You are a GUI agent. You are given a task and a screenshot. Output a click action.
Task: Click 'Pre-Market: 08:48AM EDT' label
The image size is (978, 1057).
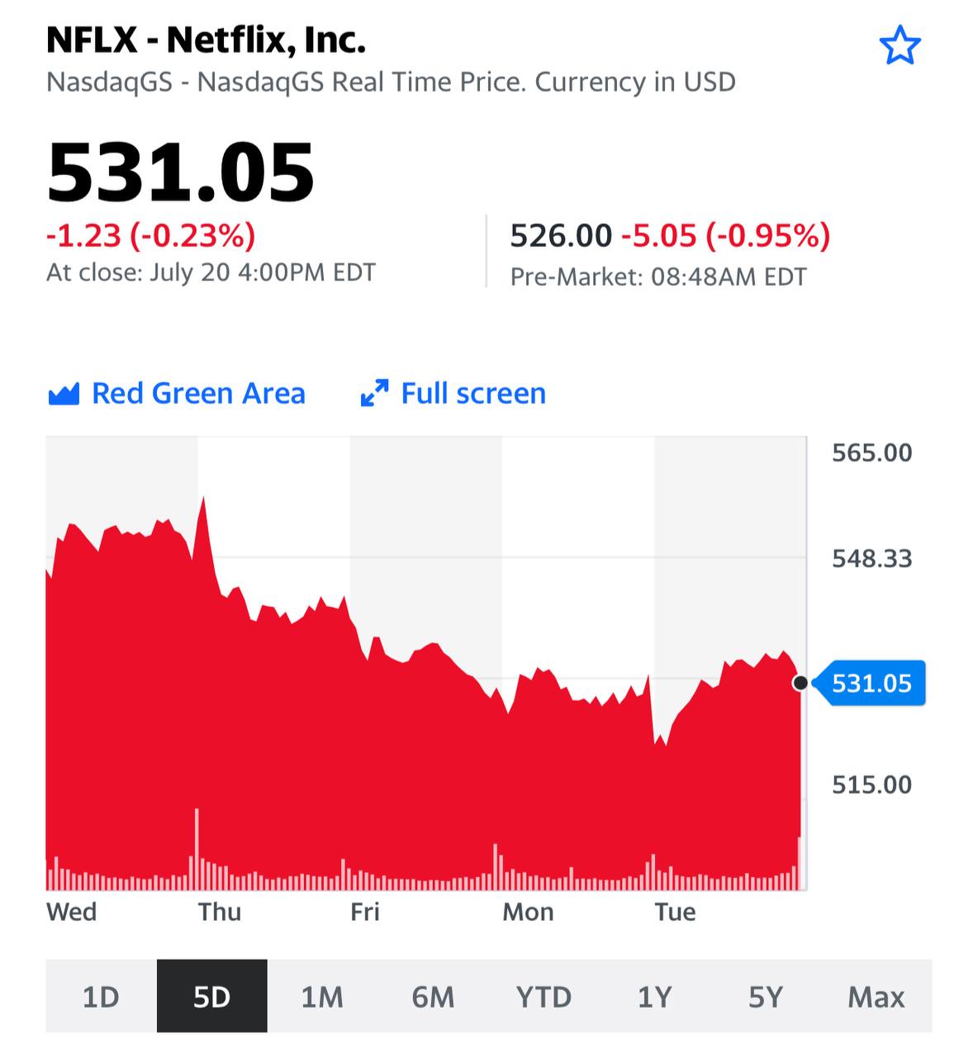click(658, 276)
